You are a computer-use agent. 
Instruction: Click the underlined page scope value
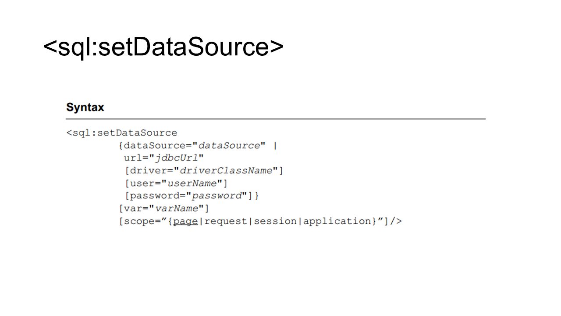pyautogui.click(x=185, y=221)
